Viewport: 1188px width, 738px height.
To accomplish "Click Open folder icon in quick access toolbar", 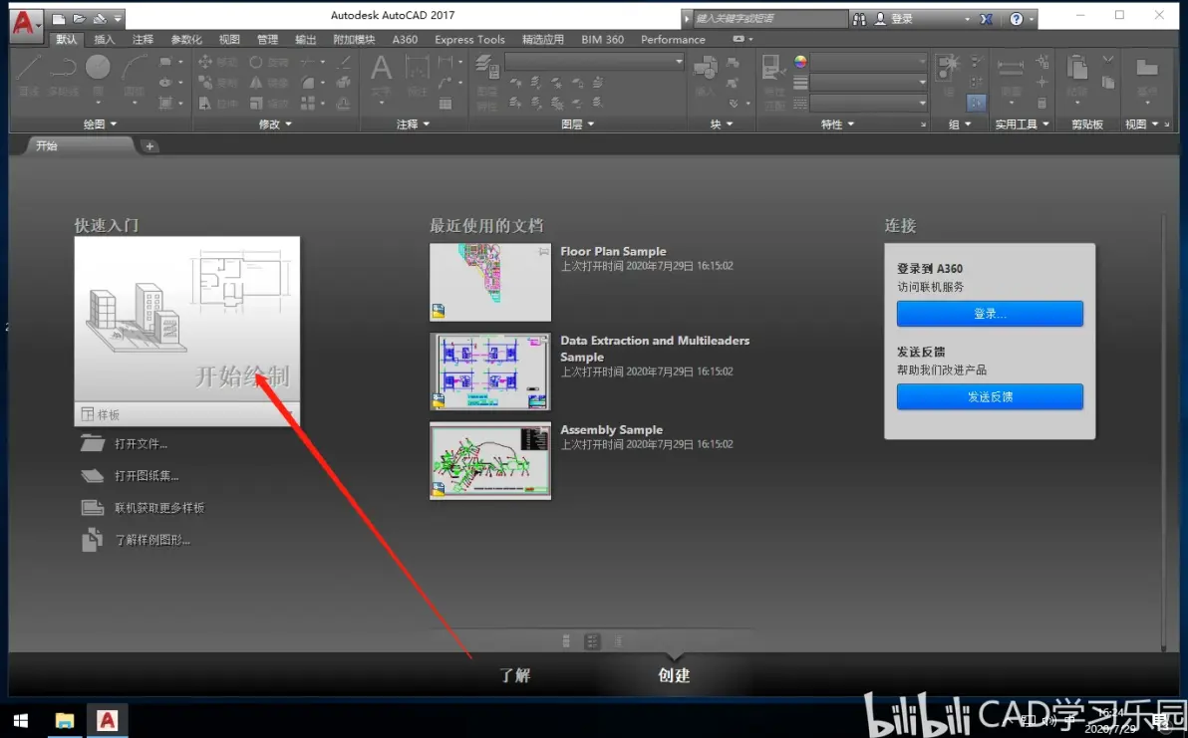I will coord(79,18).
